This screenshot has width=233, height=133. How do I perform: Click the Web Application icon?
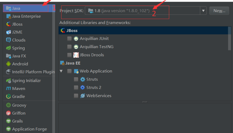coord(76,71)
